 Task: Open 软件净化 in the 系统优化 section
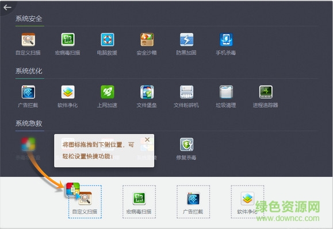[68, 96]
